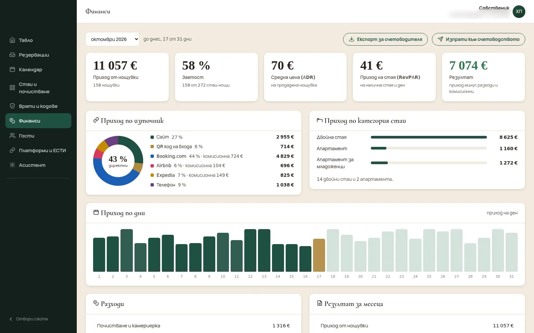Viewport: 534px width, 333px height.
Task: Click the day 12 revenue bar
Action: pyautogui.click(x=250, y=250)
